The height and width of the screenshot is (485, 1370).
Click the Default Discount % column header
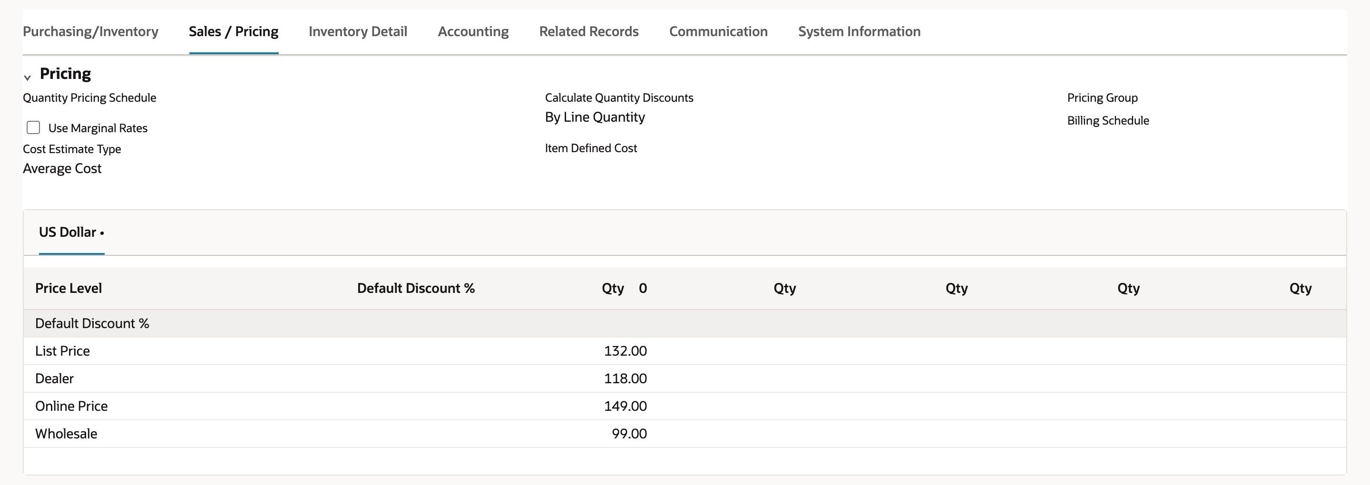[x=416, y=288]
